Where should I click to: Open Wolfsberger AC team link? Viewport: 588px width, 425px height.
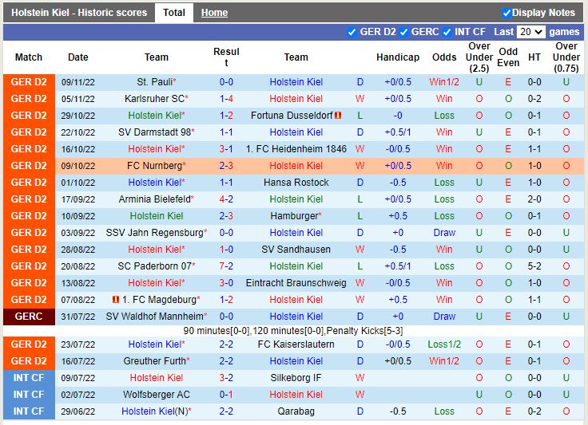pos(157,395)
